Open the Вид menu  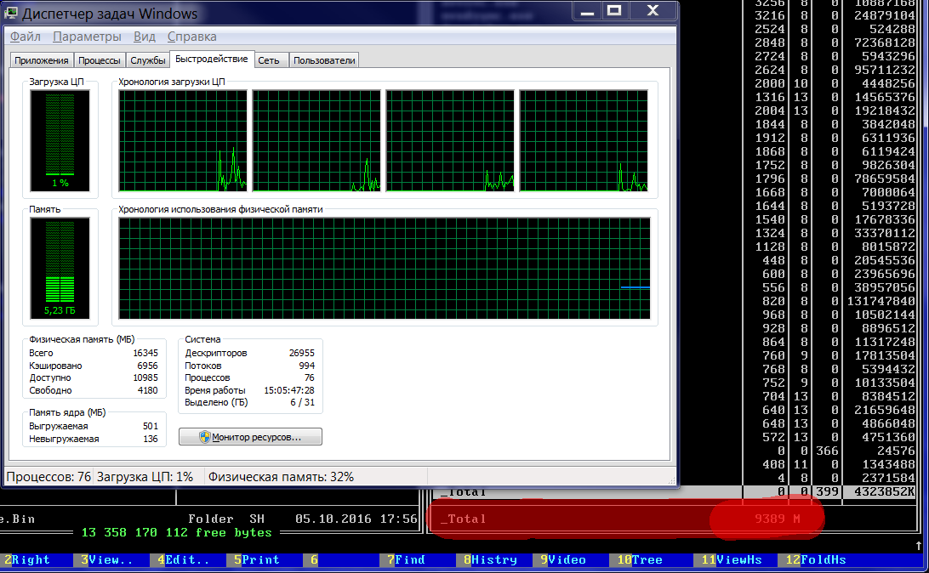pyautogui.click(x=145, y=37)
